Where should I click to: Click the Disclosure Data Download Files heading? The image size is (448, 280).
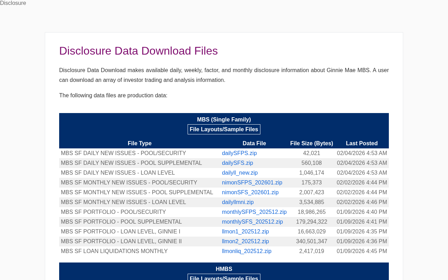138,51
